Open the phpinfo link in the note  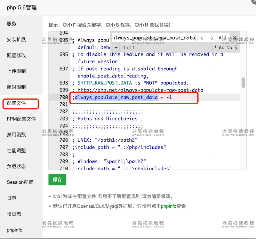(x=168, y=206)
